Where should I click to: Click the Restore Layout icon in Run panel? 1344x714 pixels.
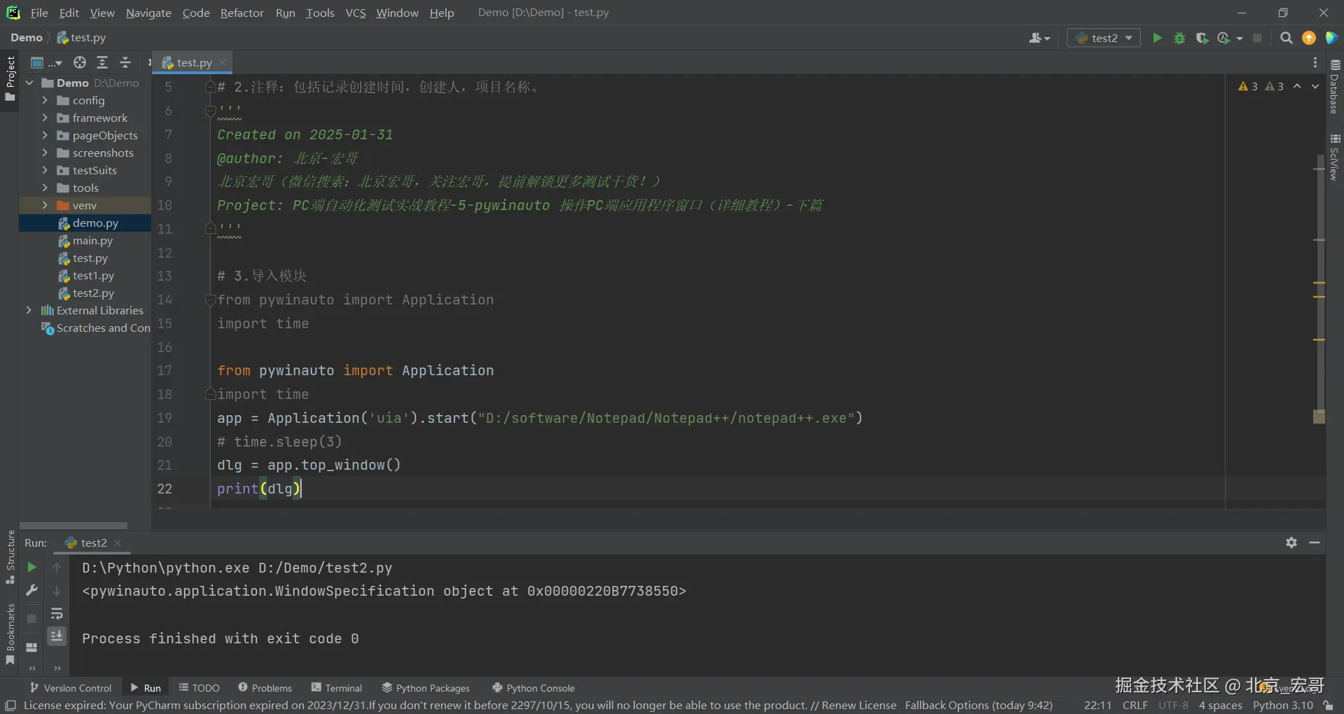(31, 647)
